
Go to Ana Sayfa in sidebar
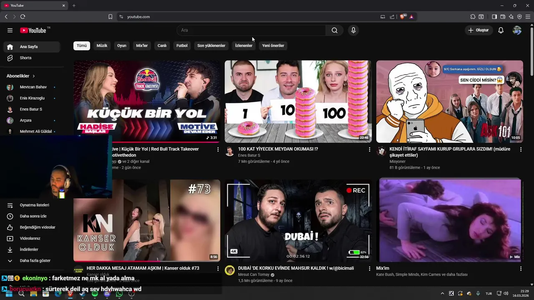click(32, 47)
